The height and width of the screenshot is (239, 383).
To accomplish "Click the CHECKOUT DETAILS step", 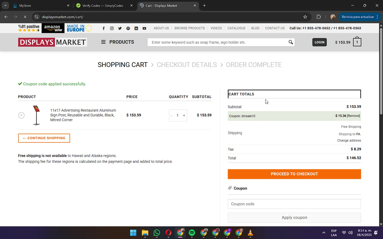I will coord(187,65).
